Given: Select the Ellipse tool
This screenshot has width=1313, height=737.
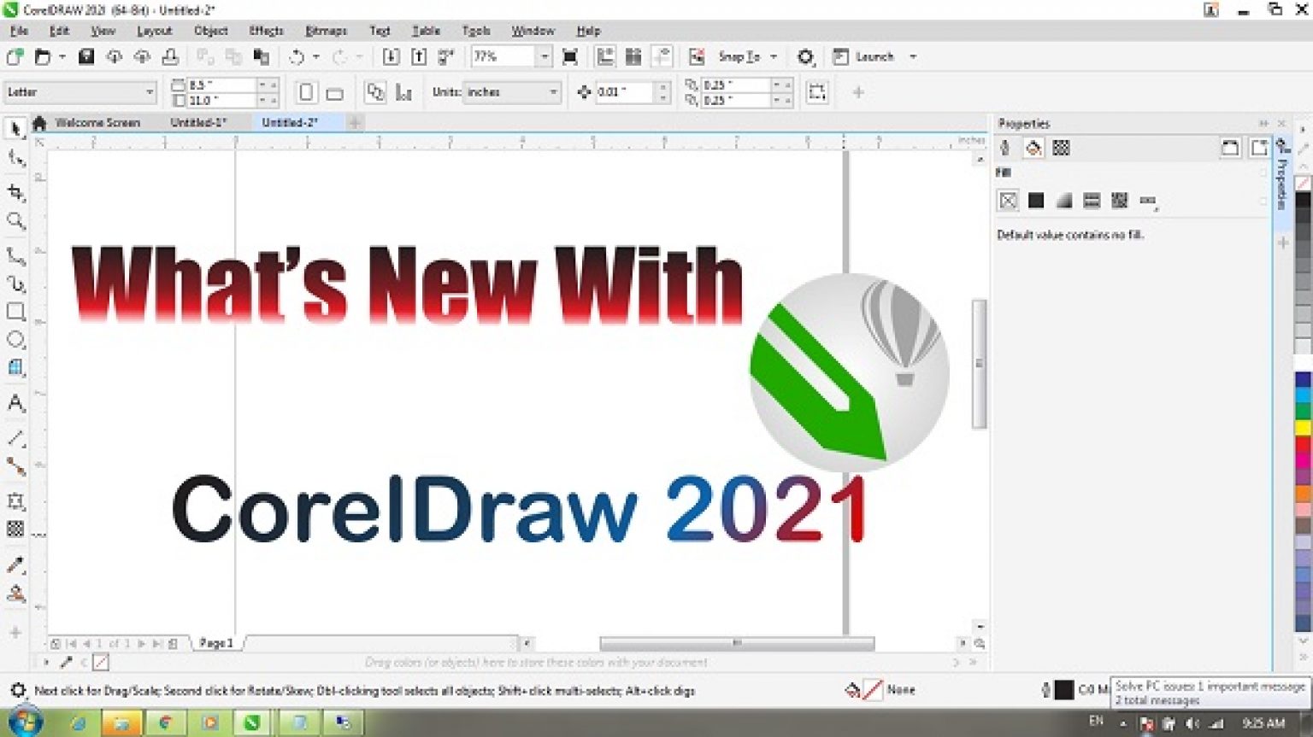Looking at the screenshot, I should pyautogui.click(x=15, y=340).
